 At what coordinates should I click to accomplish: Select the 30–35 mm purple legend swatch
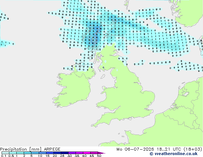click(72, 153)
